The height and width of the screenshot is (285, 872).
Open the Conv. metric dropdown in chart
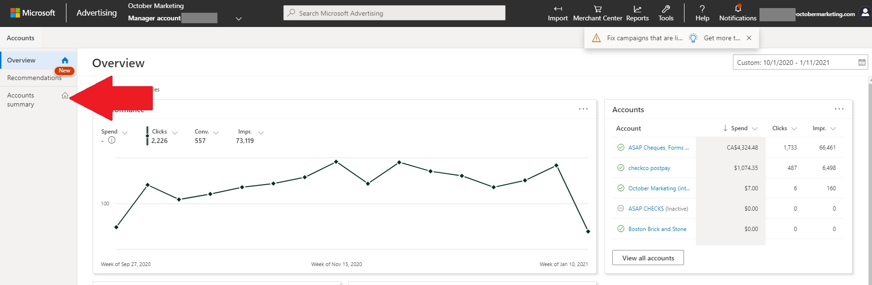point(216,133)
